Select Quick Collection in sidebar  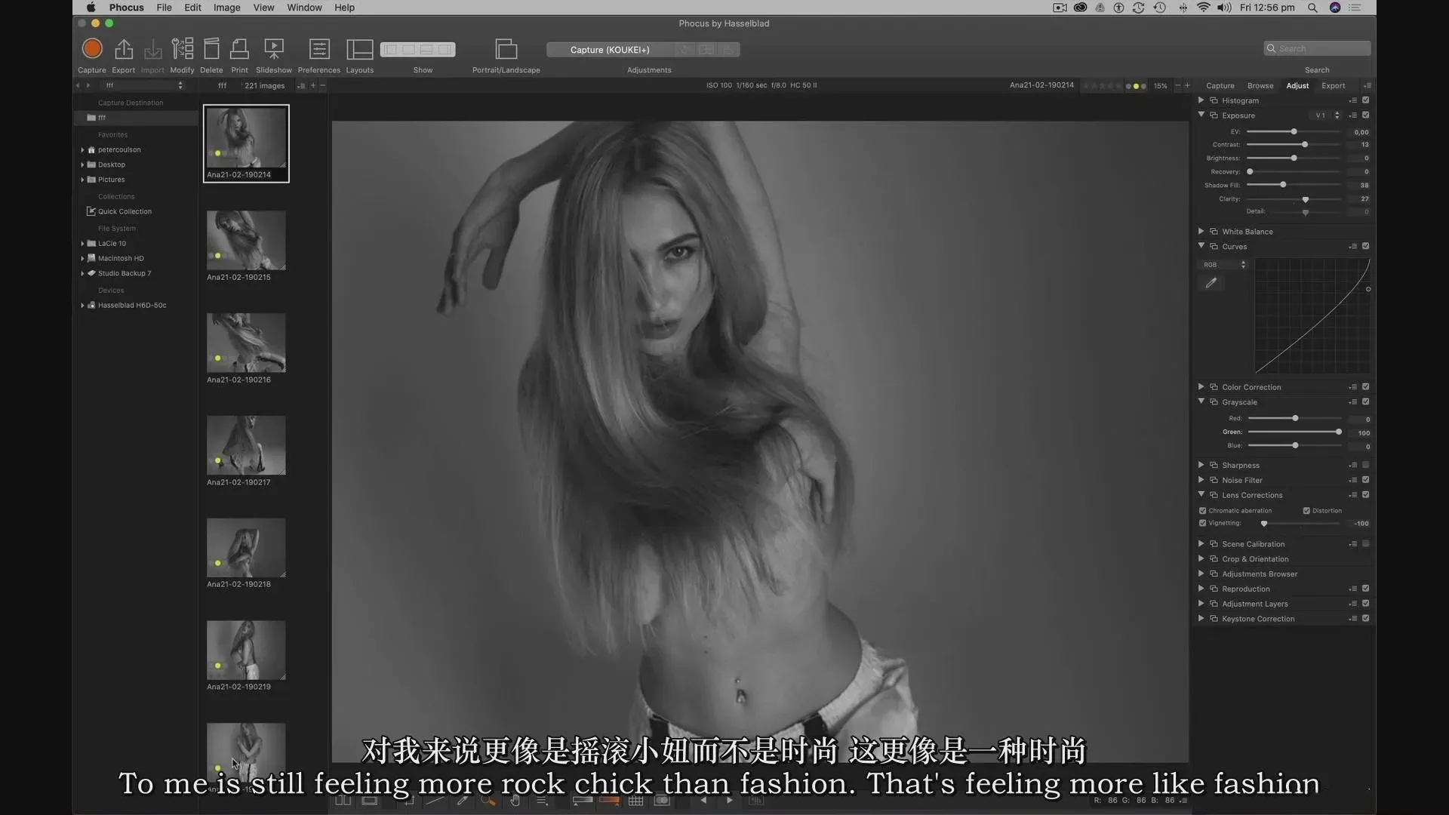coord(125,212)
